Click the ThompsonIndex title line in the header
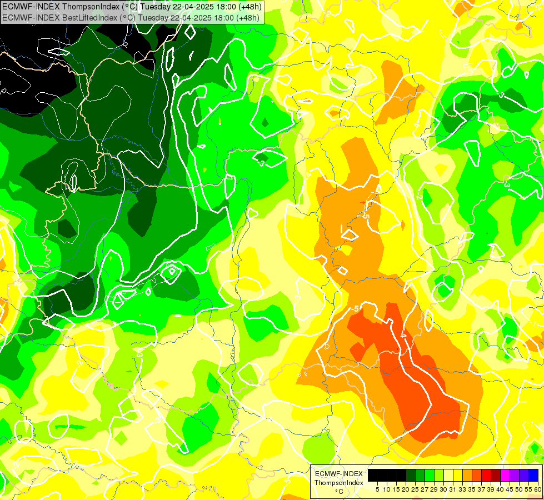 tap(132, 6)
